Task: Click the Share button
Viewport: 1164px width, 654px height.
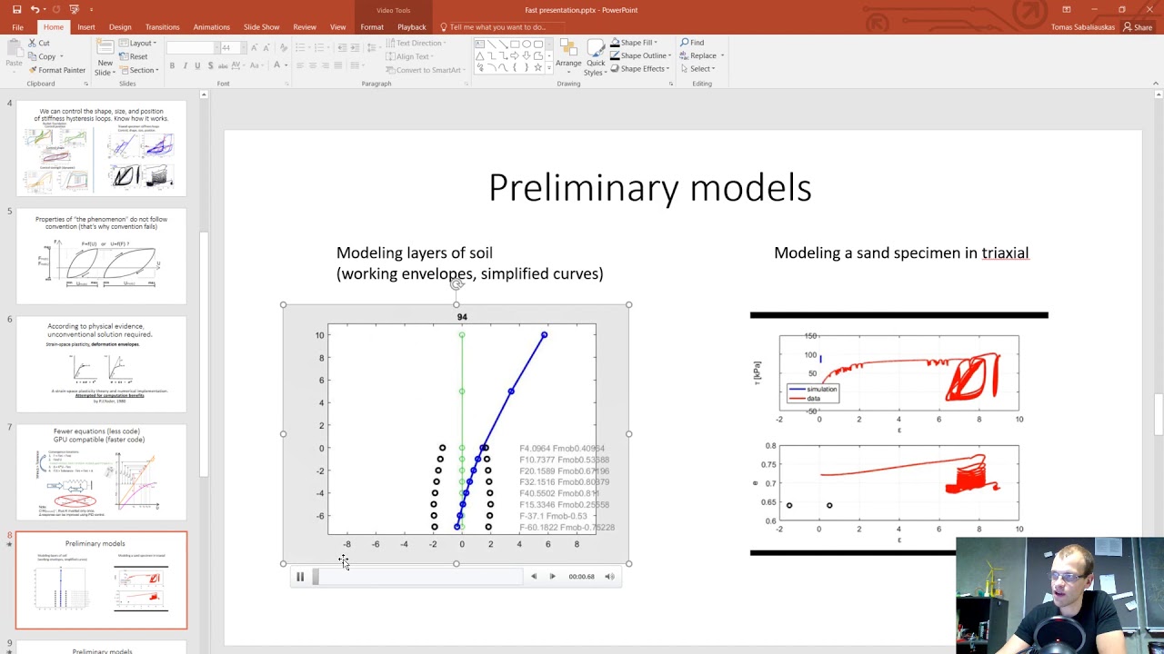Action: pyautogui.click(x=1138, y=27)
